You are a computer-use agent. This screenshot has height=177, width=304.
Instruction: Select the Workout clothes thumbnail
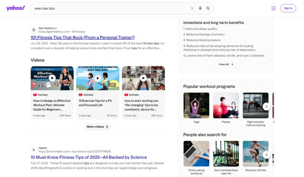point(256,154)
